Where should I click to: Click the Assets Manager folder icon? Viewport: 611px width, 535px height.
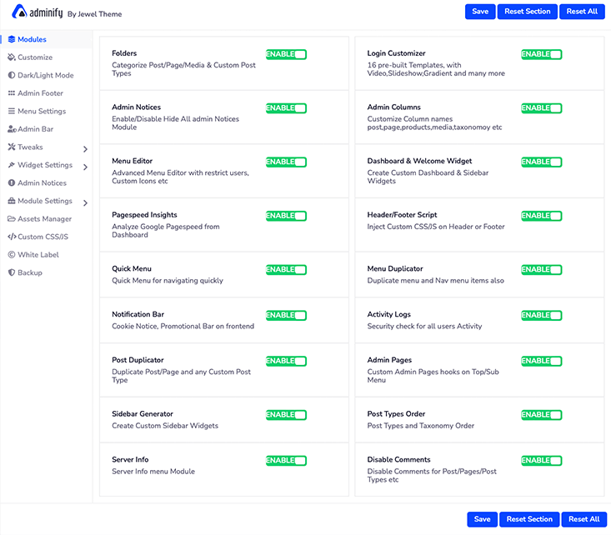tap(11, 219)
